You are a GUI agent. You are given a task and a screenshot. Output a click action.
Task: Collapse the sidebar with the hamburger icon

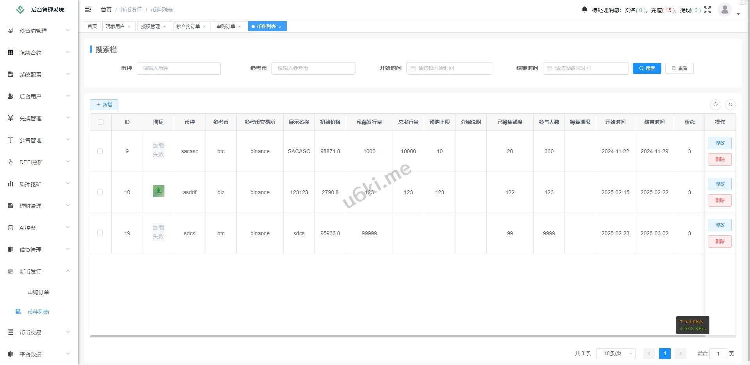pos(88,9)
